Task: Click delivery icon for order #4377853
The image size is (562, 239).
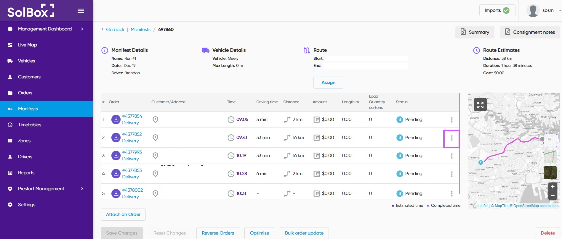Action: point(116,174)
